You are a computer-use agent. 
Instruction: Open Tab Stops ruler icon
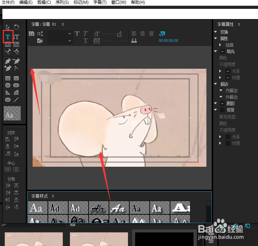tap(134, 41)
